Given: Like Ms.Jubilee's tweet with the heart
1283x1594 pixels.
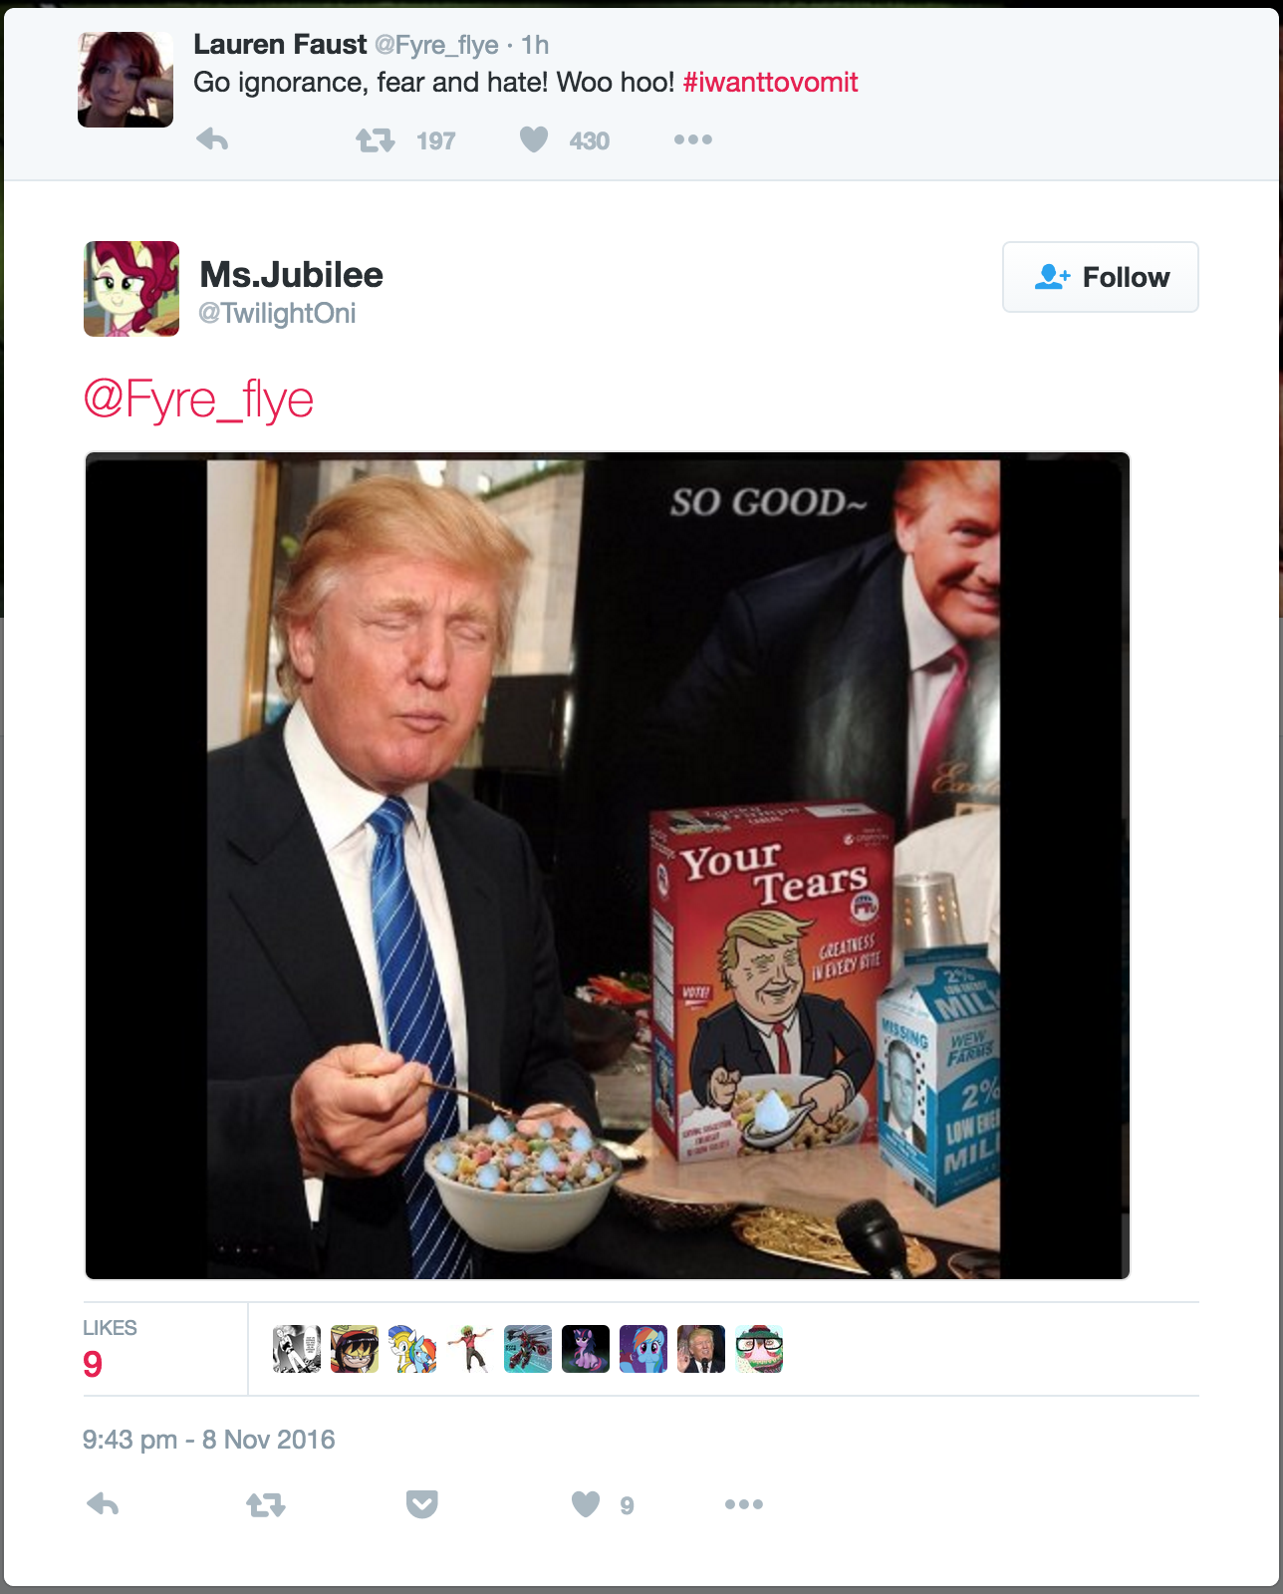Looking at the screenshot, I should pyautogui.click(x=586, y=1504).
